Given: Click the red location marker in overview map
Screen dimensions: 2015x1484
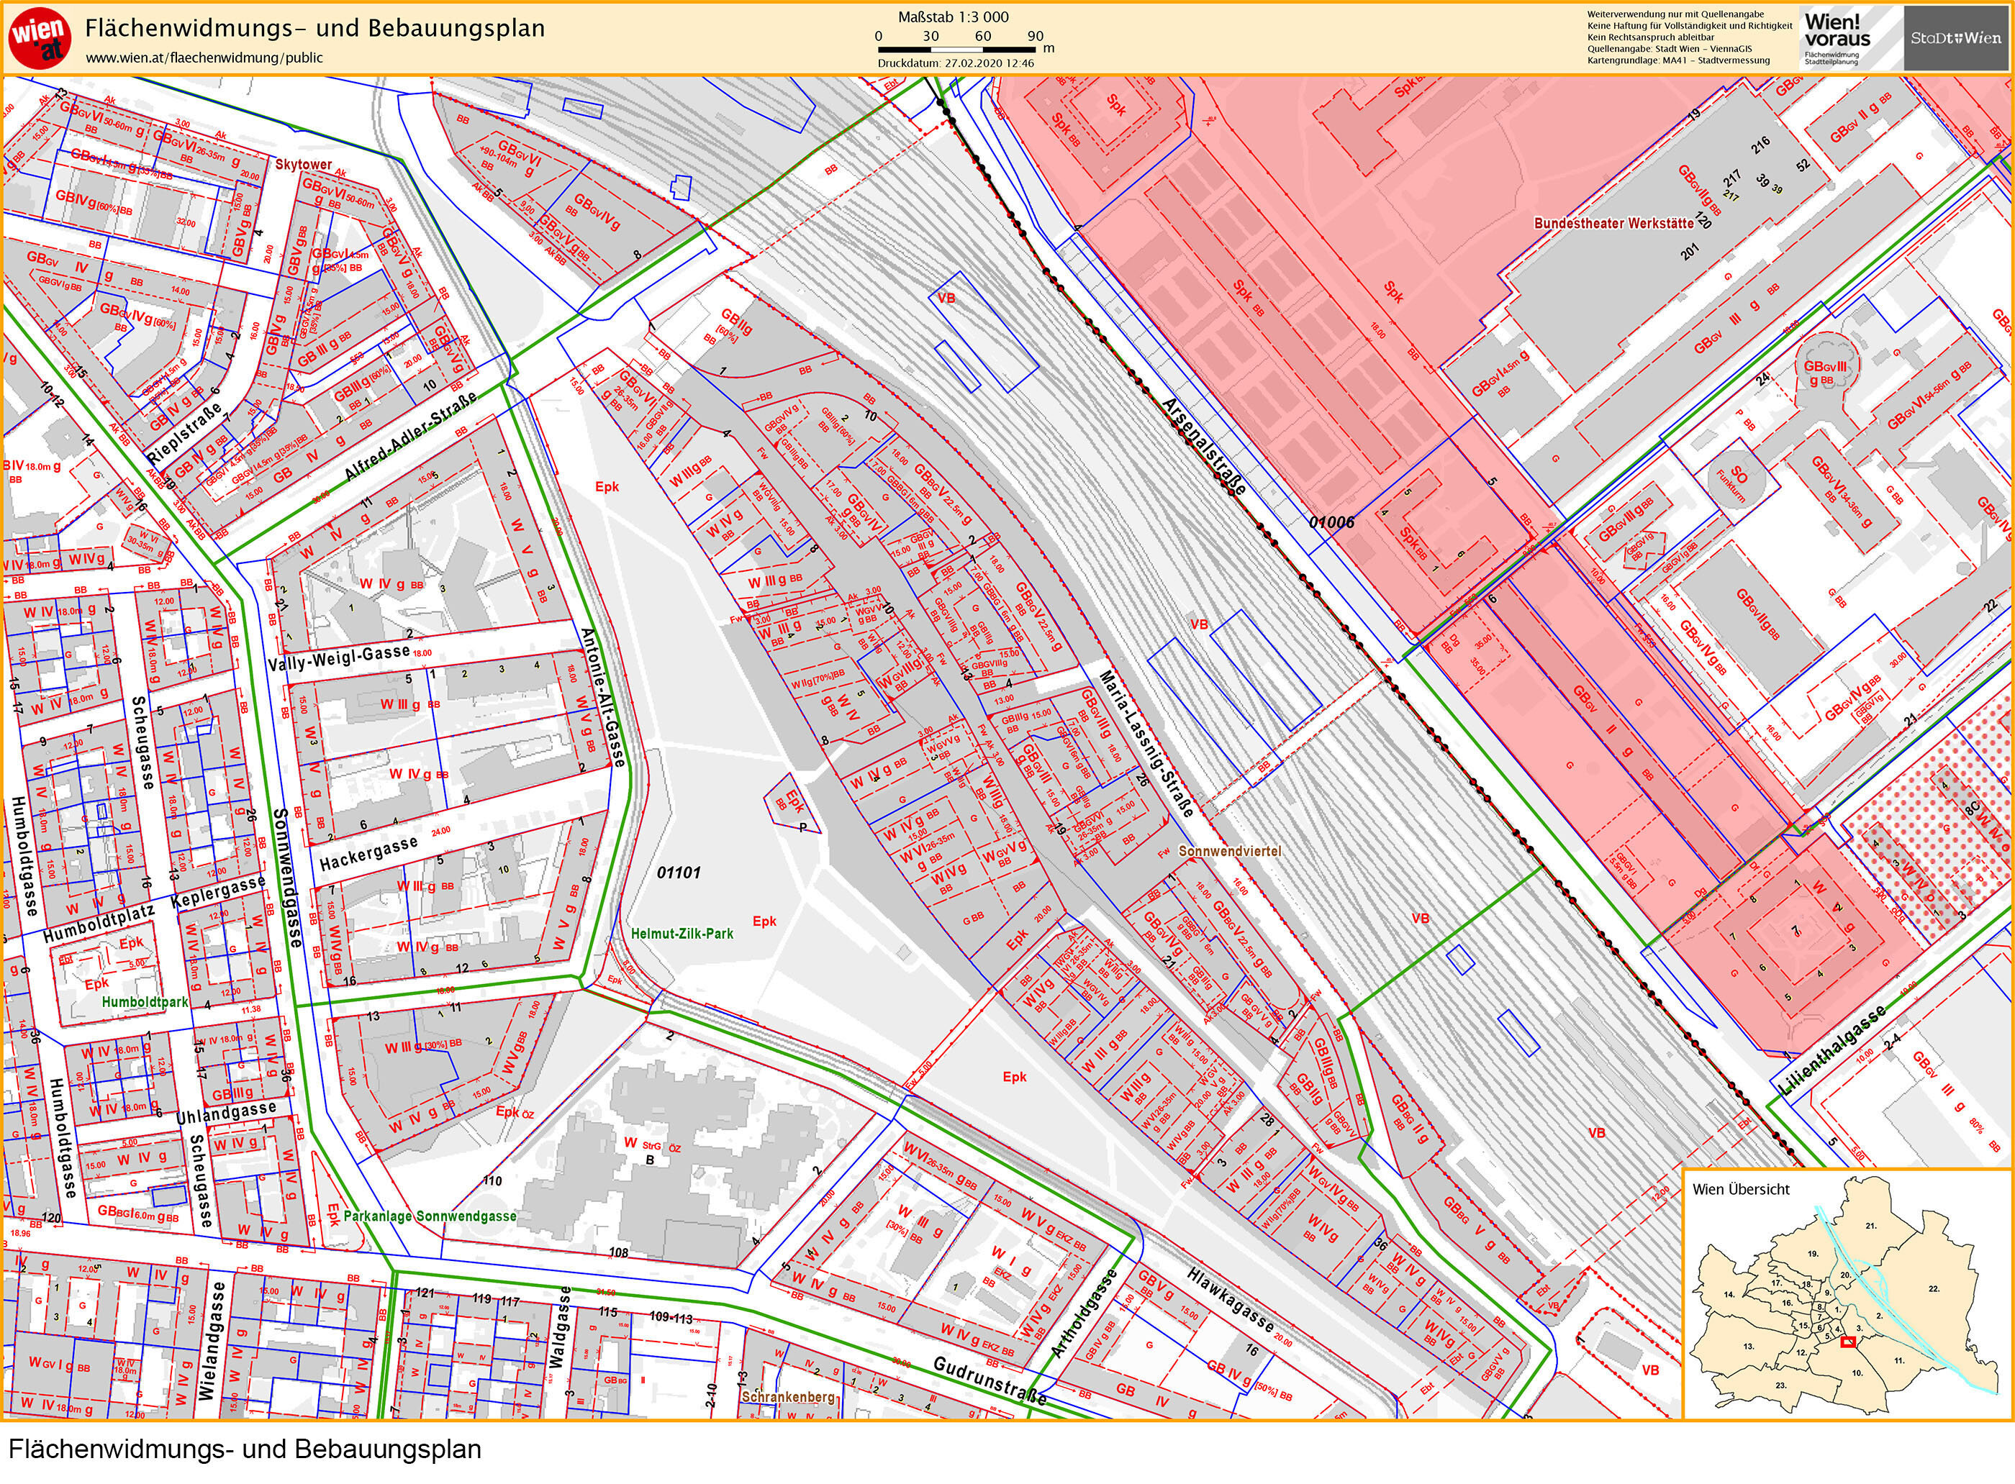Looking at the screenshot, I should point(1847,1342).
